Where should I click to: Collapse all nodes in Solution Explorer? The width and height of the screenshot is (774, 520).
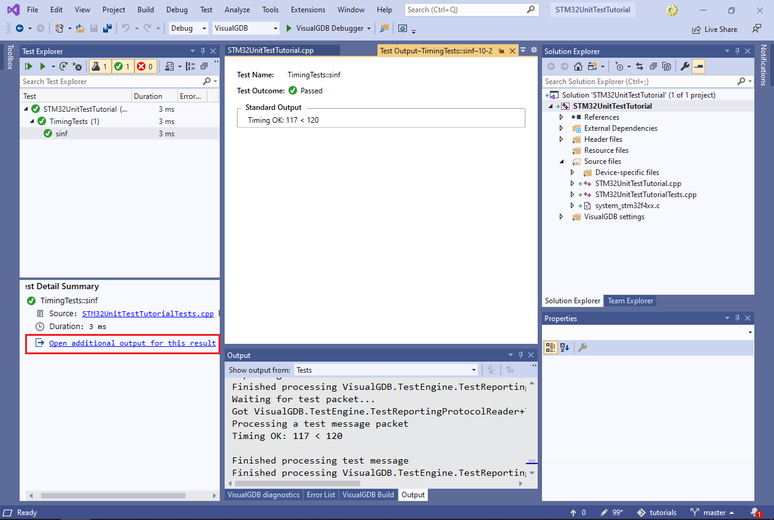coord(653,66)
